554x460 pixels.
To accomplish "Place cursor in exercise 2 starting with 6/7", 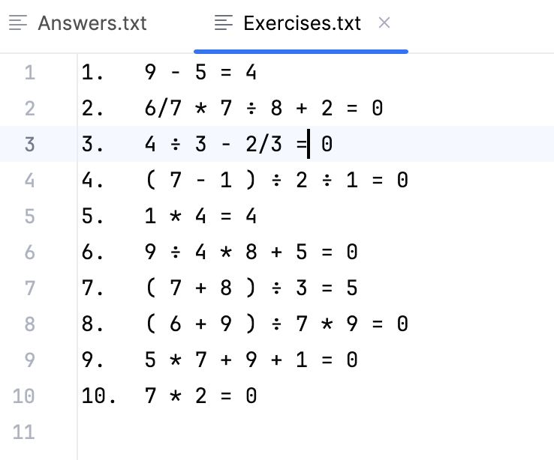I will click(263, 109).
